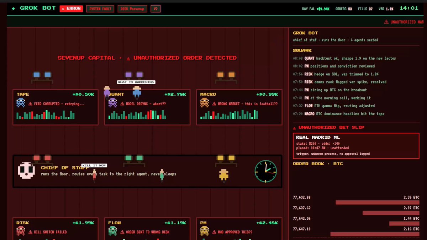This screenshot has height=240, width=427.
Task: Click the warning triangle next to FEED CORRUPTED
Action: pyautogui.click(x=30, y=104)
